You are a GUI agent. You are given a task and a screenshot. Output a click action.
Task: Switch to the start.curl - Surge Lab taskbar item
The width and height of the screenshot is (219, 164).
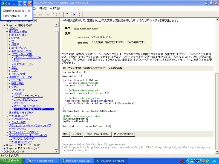pyautogui.click(x=76, y=161)
